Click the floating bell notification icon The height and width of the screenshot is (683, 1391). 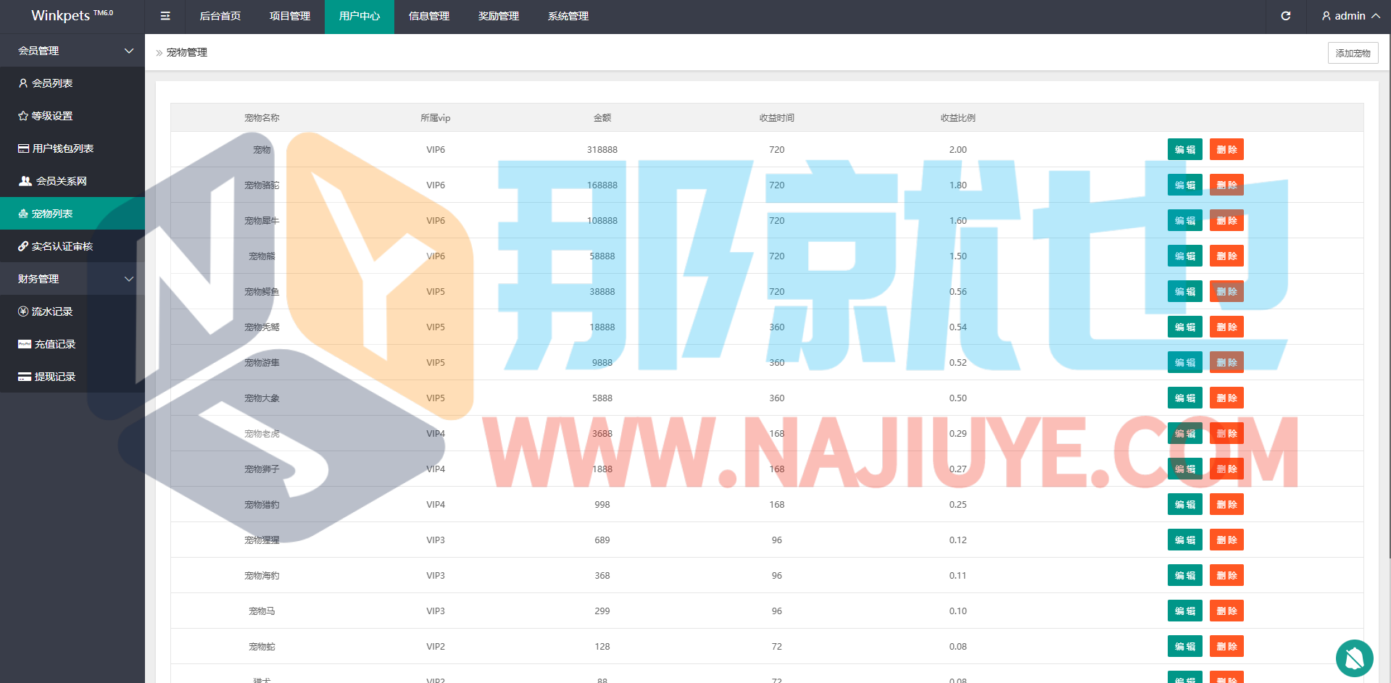pyautogui.click(x=1354, y=658)
